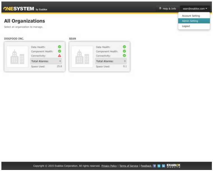Open the Facebook icon in footer
This screenshot has width=213, height=173.
154,166
